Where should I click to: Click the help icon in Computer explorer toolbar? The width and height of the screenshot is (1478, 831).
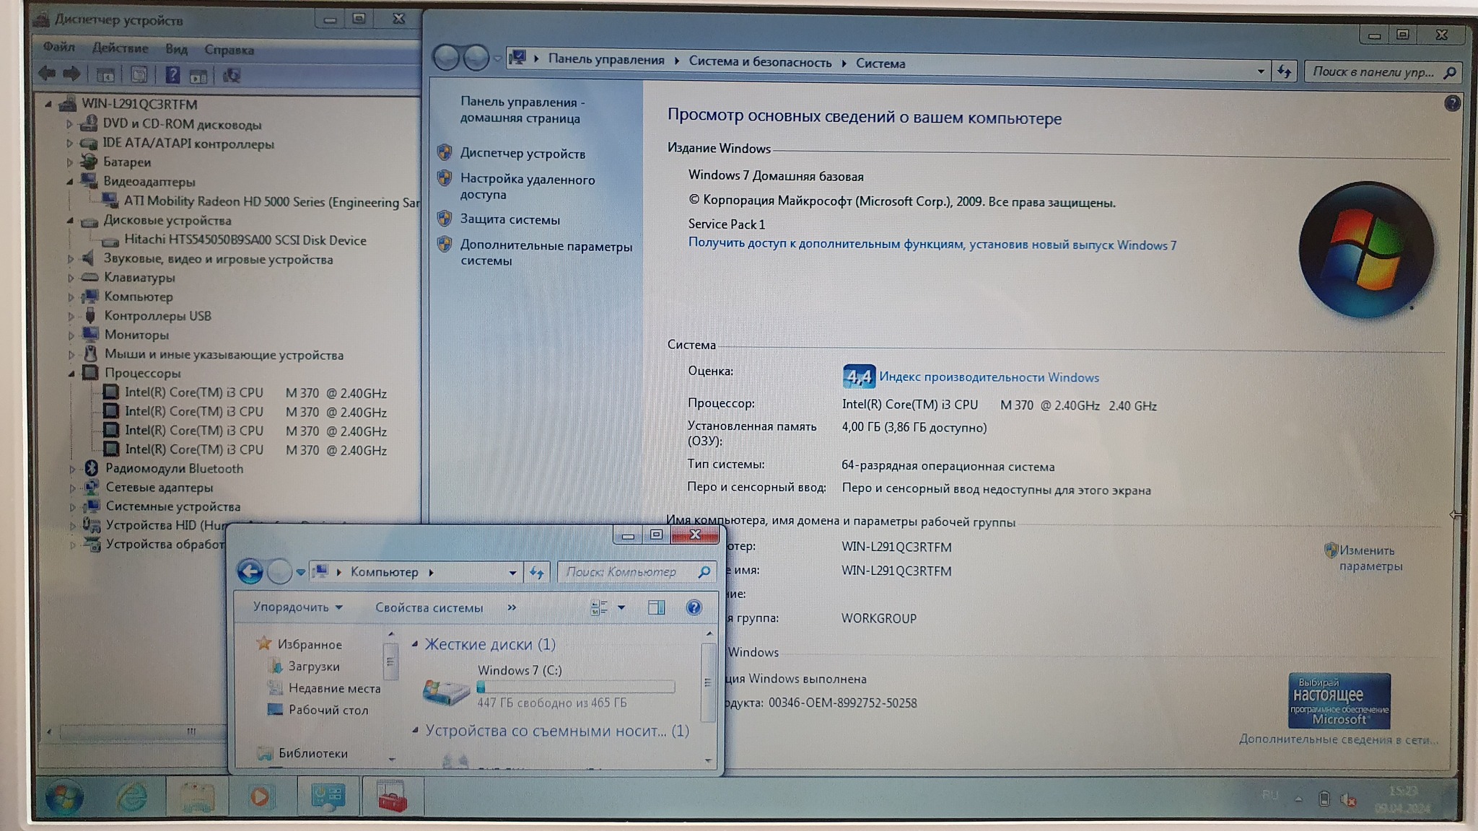pos(694,607)
